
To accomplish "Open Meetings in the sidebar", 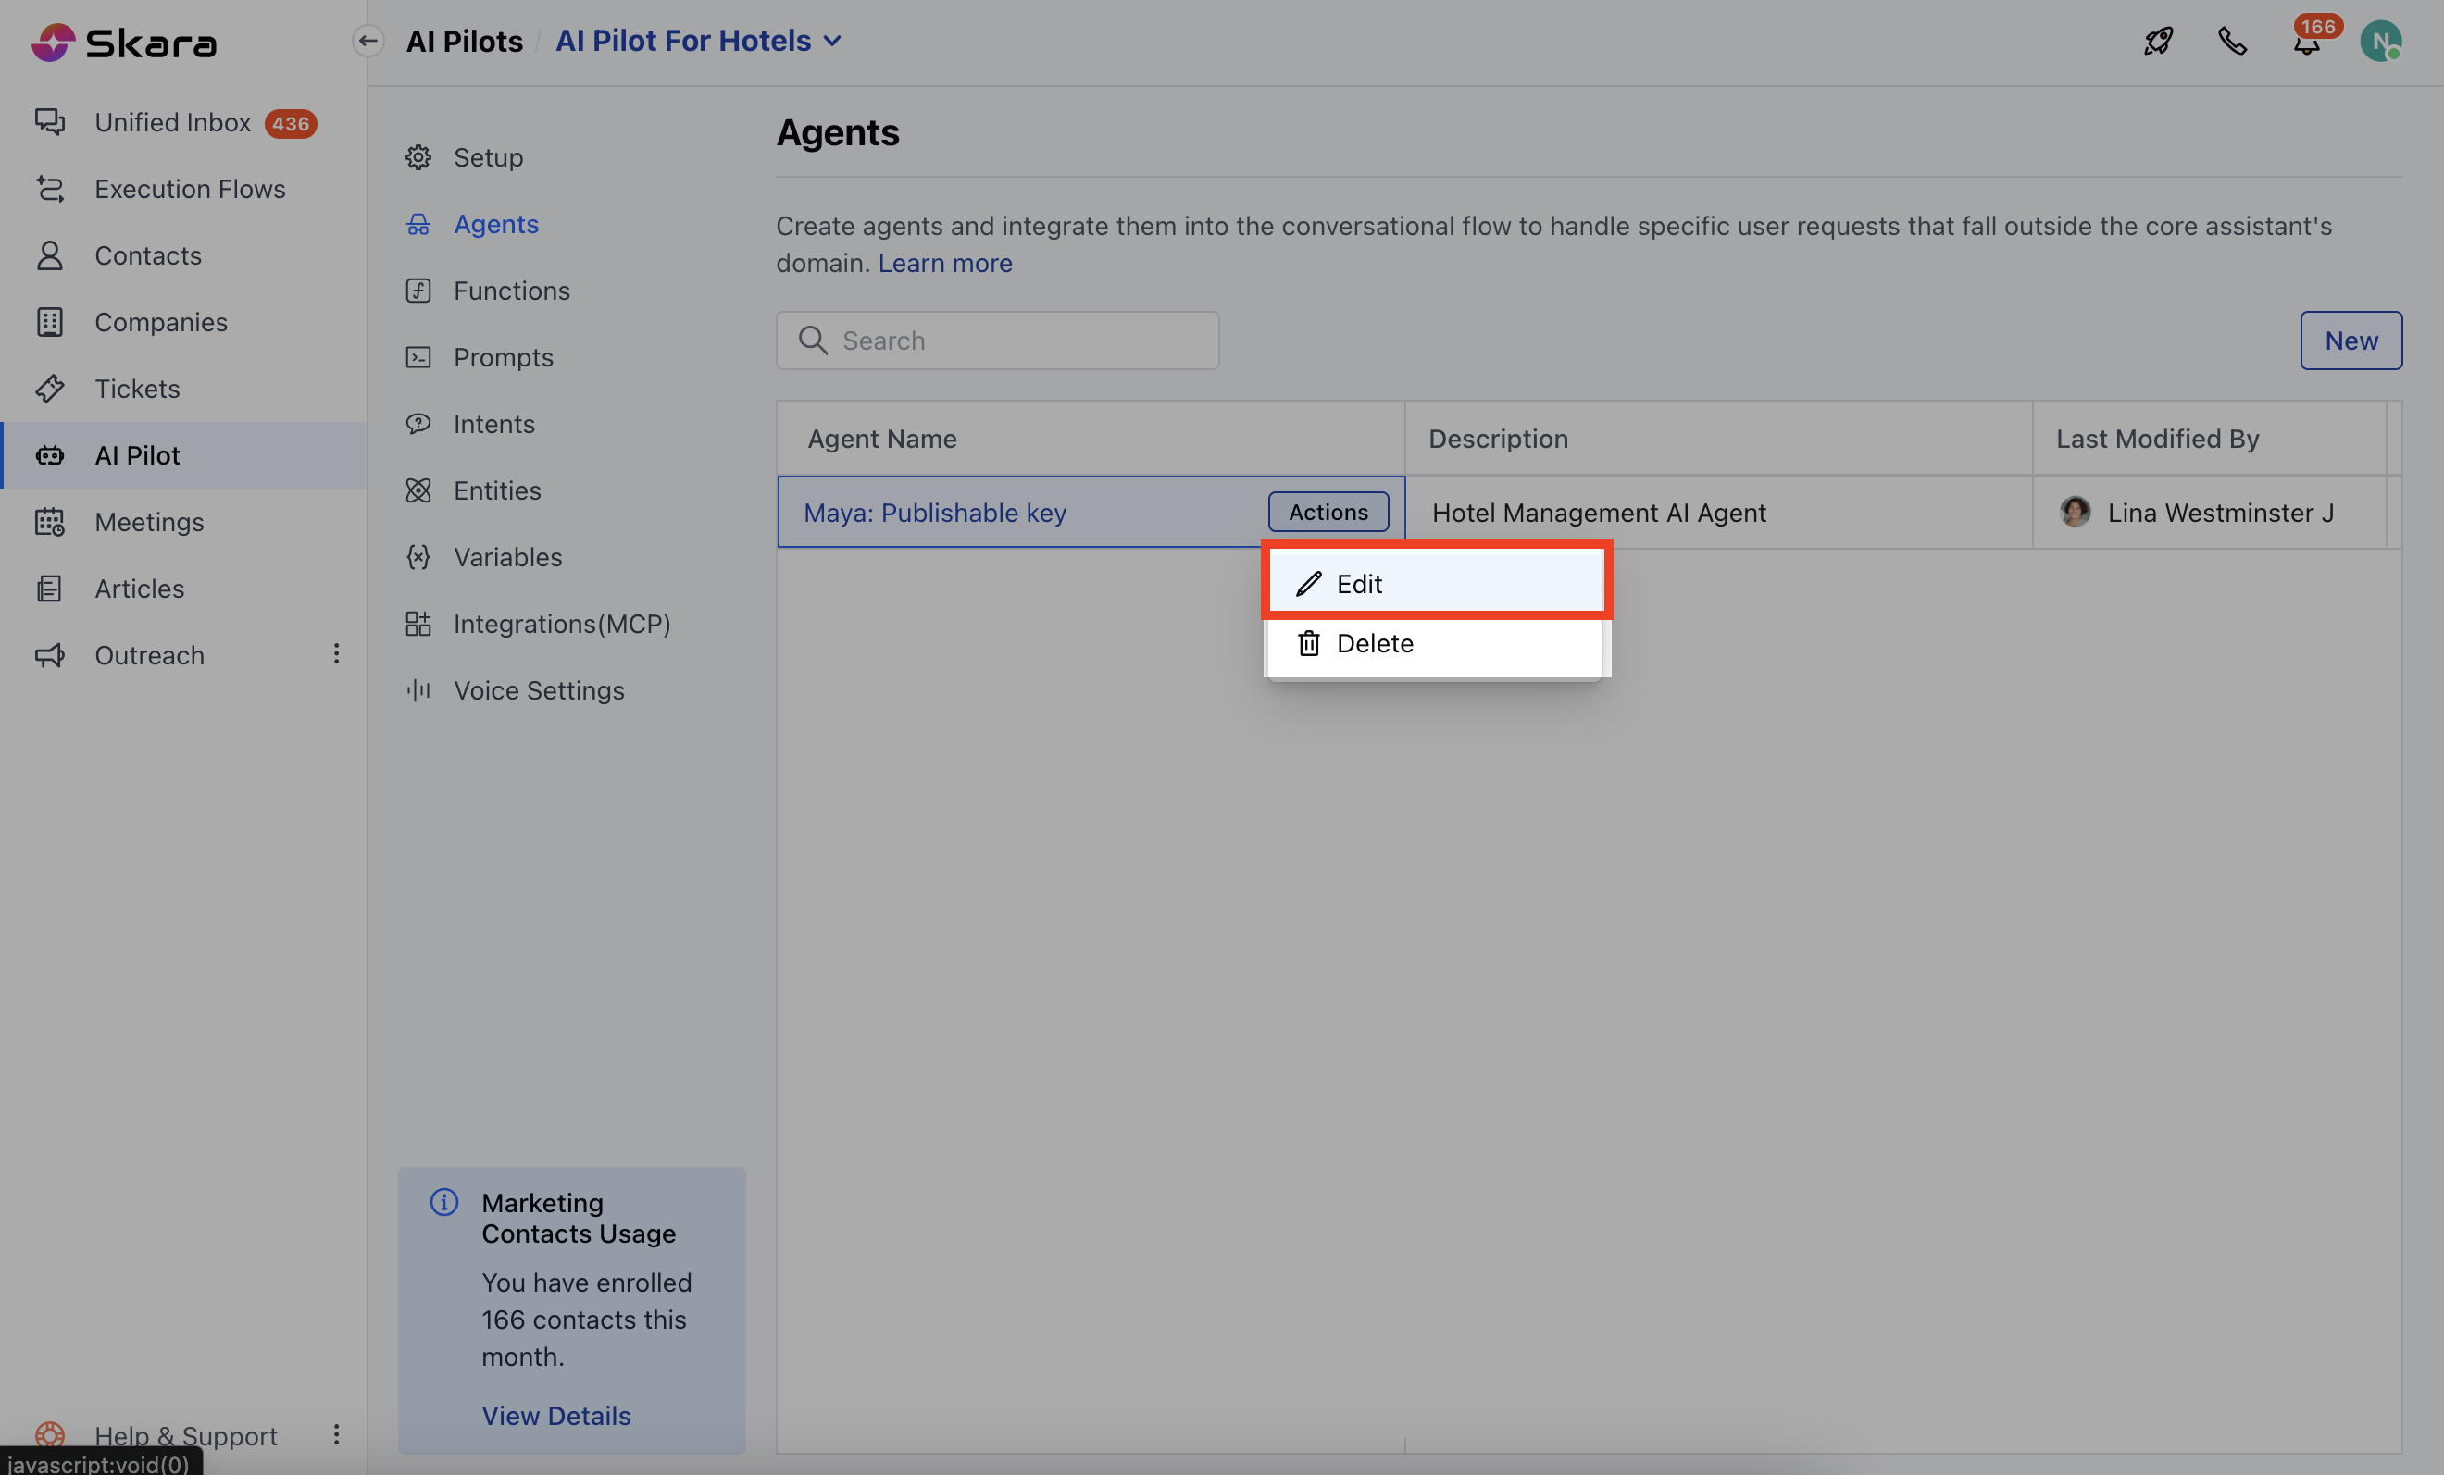I will 149,521.
